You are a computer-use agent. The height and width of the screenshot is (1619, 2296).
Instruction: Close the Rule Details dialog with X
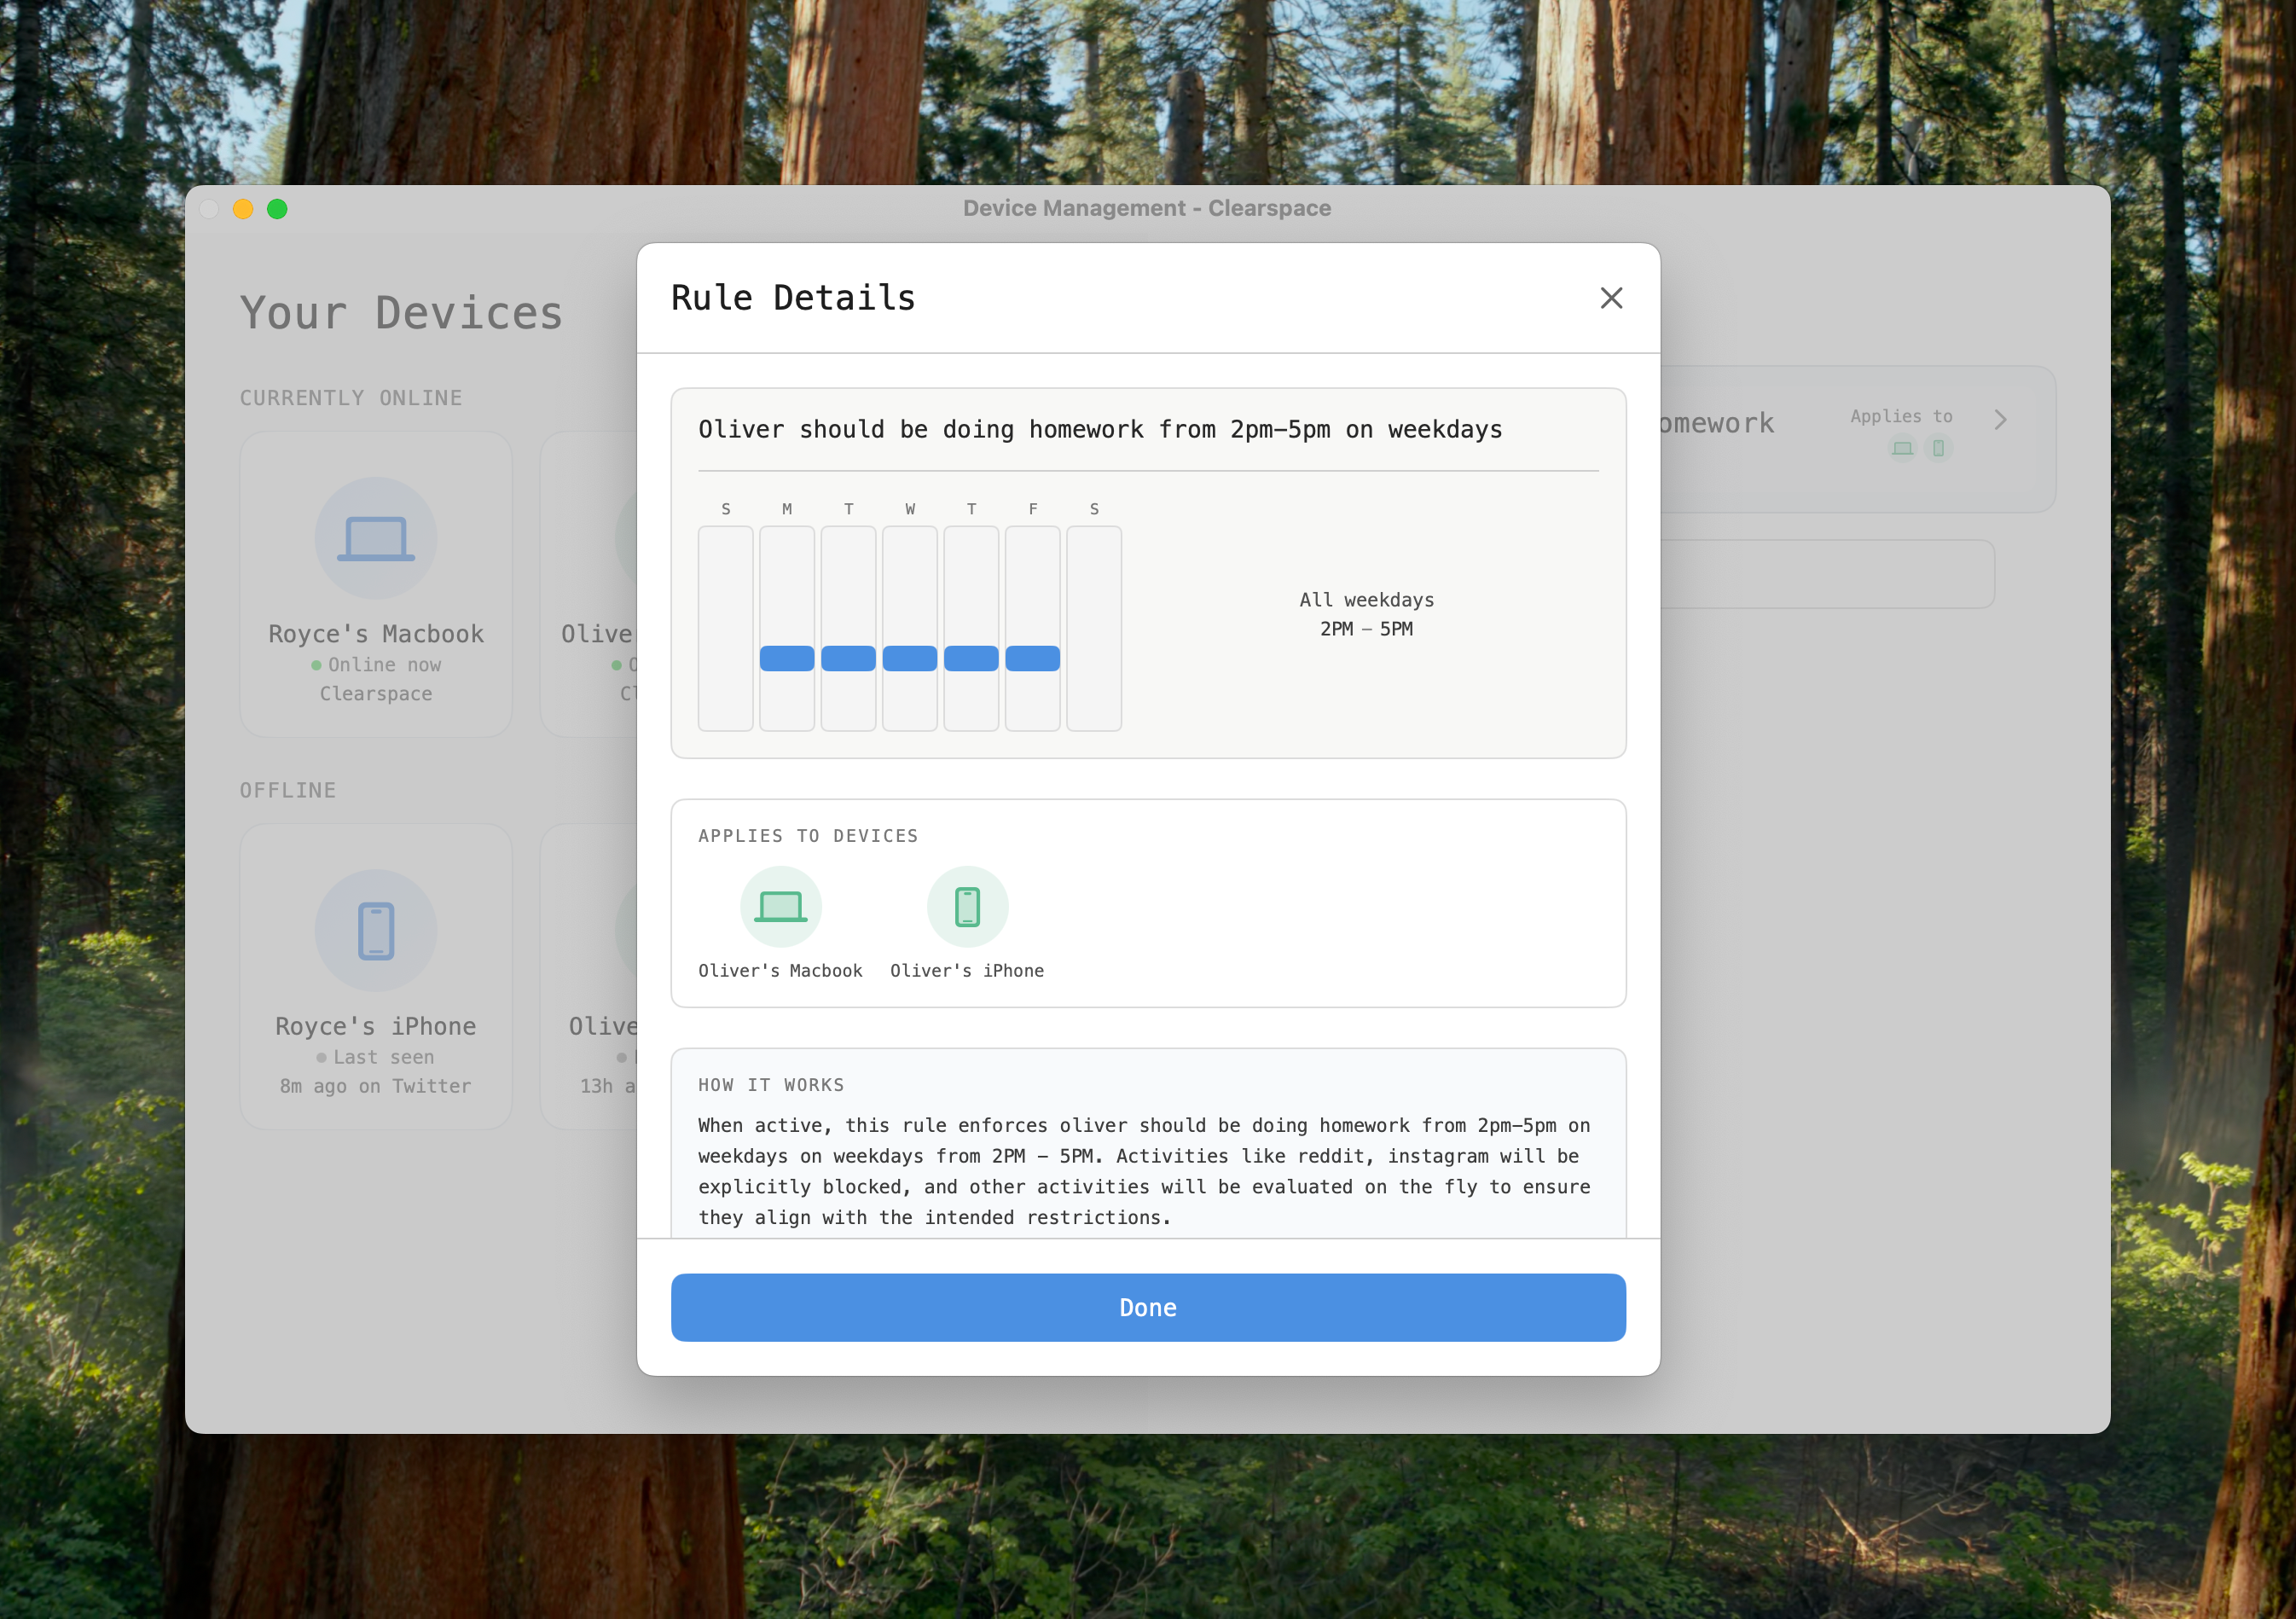1610,298
